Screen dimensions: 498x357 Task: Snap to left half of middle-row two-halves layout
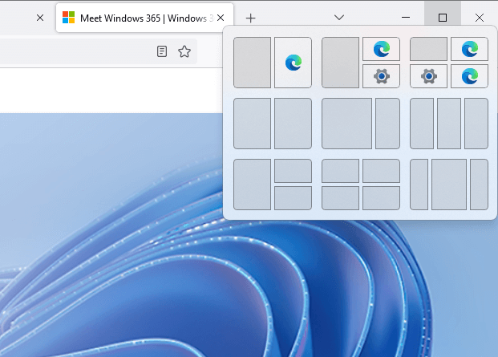(x=252, y=124)
